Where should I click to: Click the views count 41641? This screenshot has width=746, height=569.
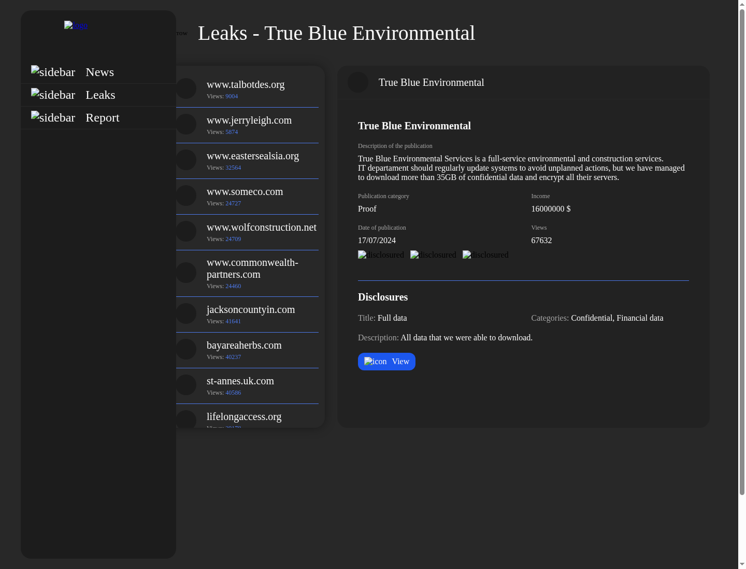coord(233,321)
